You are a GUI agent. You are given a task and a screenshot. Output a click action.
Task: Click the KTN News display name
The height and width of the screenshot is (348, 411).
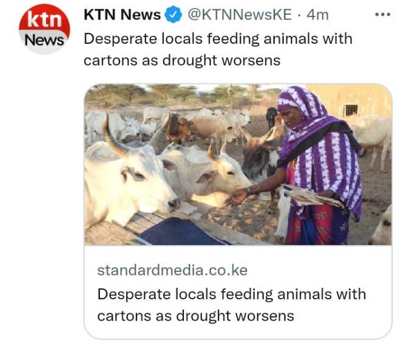click(x=122, y=15)
